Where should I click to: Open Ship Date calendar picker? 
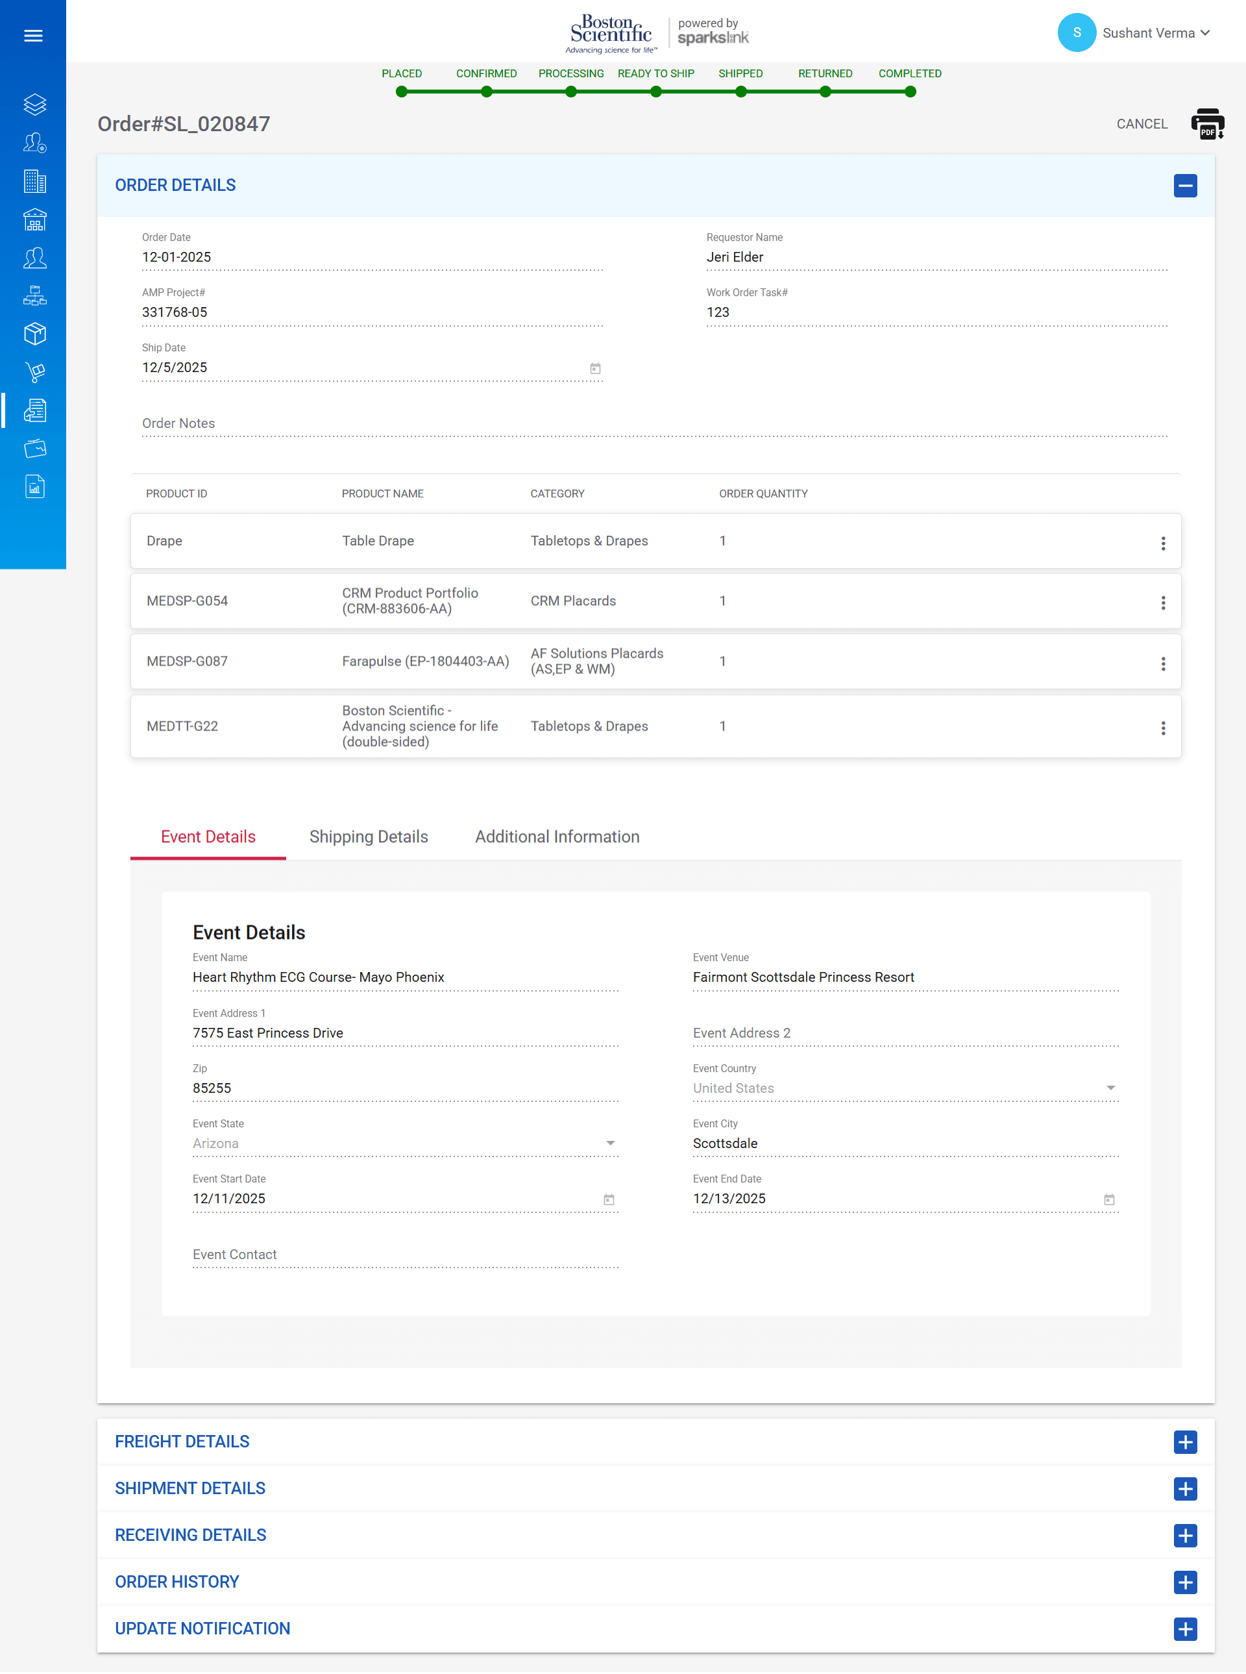pyautogui.click(x=595, y=368)
